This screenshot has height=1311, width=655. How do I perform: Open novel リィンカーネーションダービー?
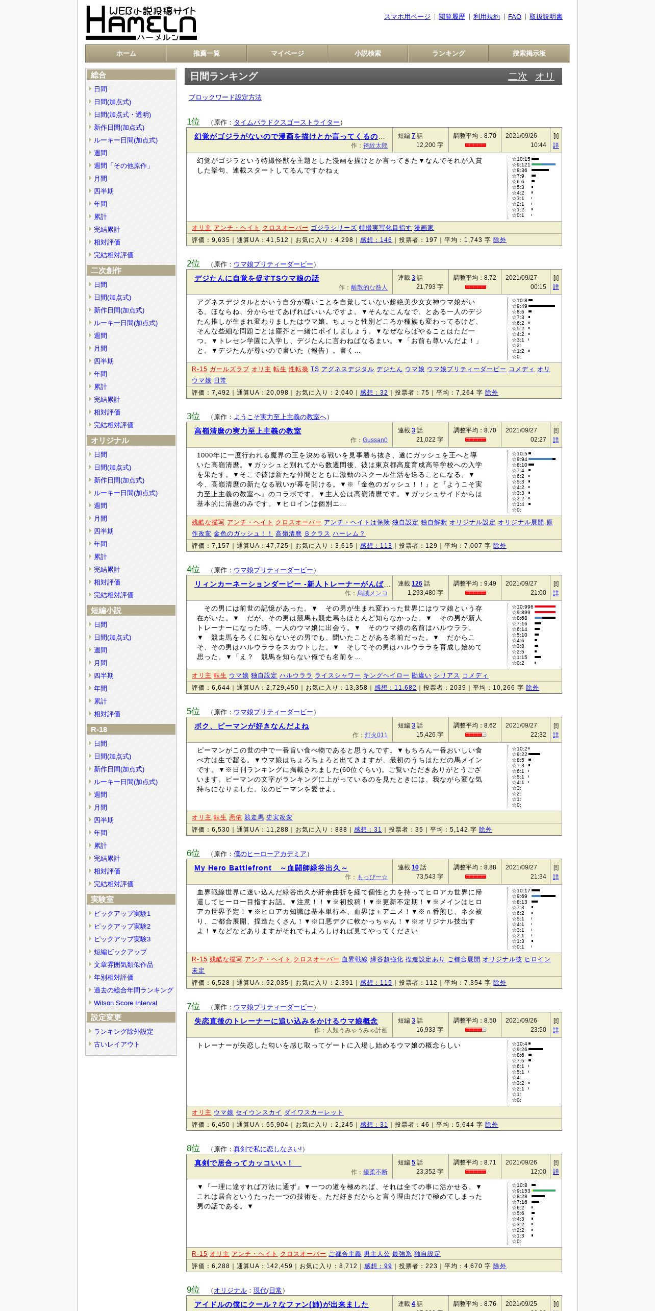pyautogui.click(x=292, y=584)
